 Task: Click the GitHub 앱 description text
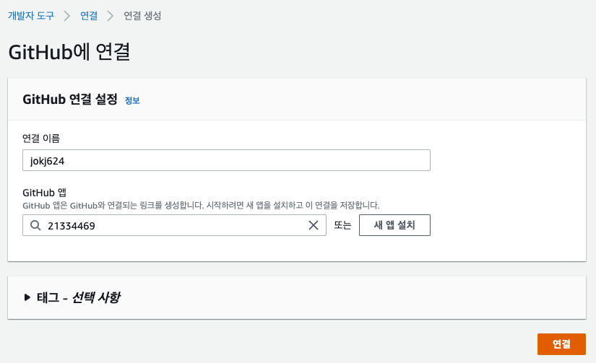201,206
